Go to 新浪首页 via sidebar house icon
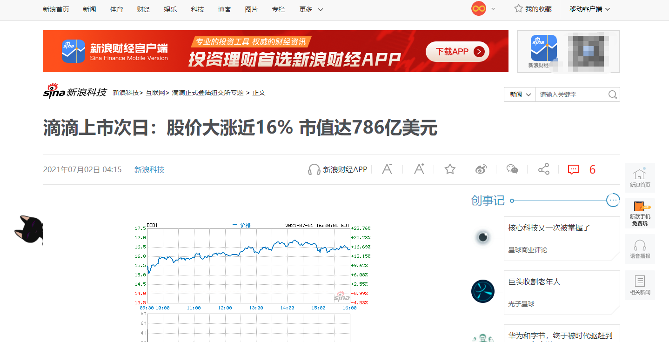 [x=640, y=178]
